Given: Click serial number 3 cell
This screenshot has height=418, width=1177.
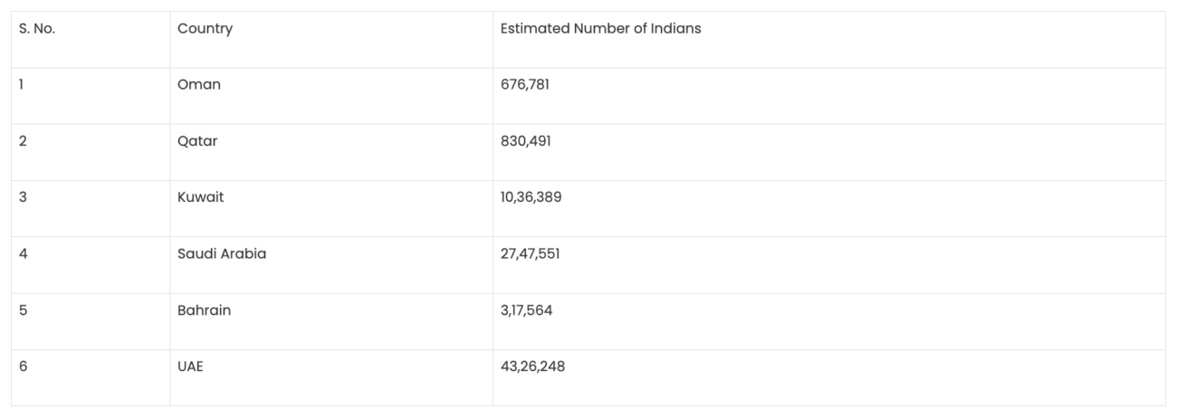Looking at the screenshot, I should [22, 197].
